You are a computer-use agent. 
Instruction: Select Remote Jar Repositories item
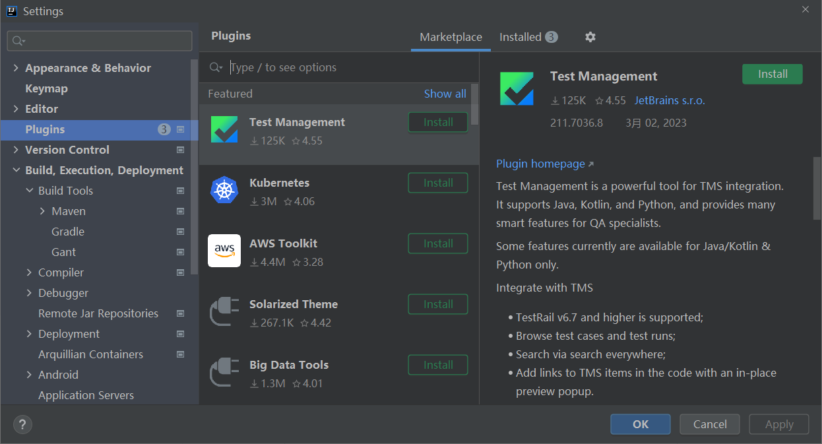(x=98, y=313)
